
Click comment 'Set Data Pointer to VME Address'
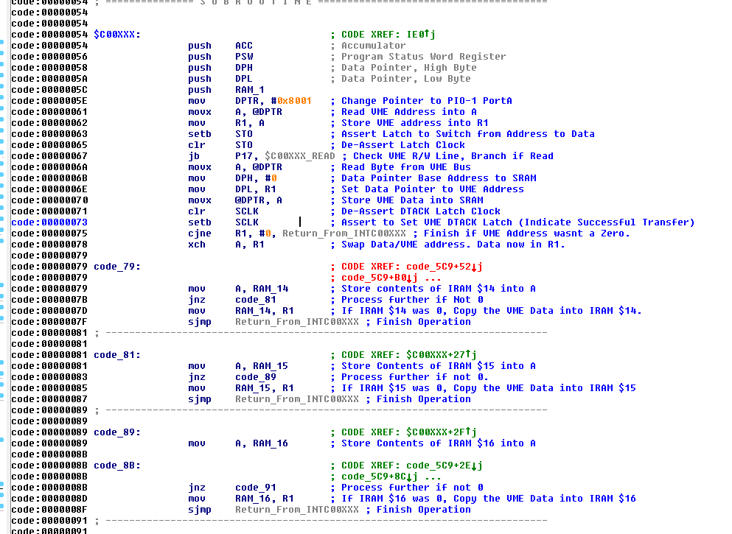[x=433, y=189]
